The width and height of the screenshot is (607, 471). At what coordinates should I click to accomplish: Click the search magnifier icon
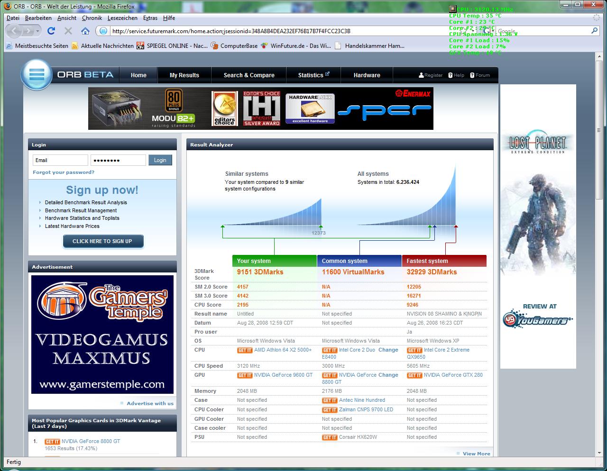(x=595, y=31)
